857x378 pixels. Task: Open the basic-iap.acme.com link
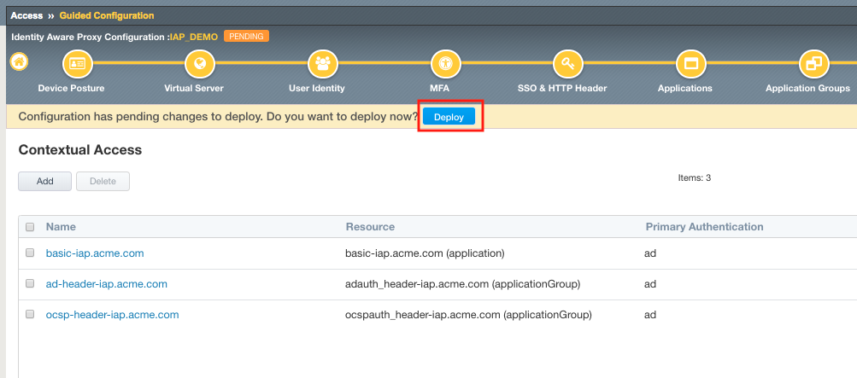click(x=95, y=253)
